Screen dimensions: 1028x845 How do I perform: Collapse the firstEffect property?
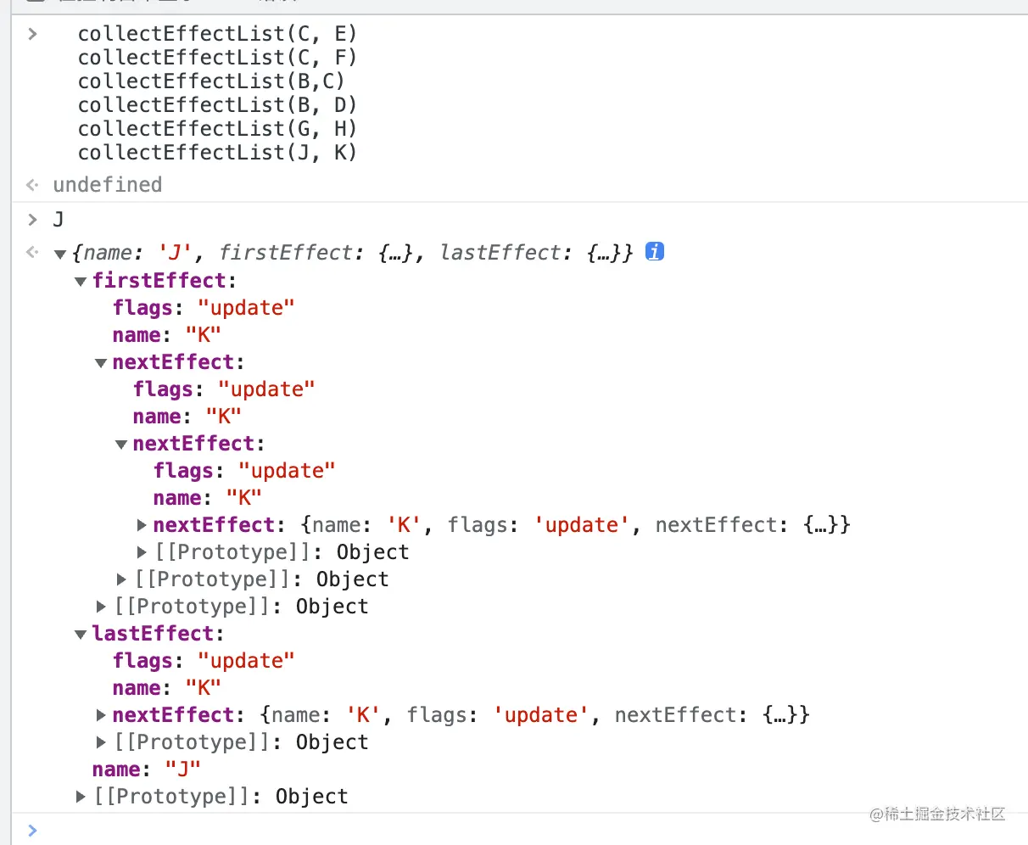(81, 281)
